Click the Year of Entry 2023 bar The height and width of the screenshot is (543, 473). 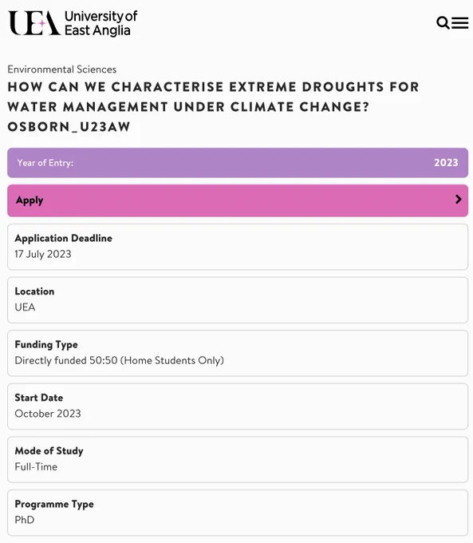click(x=238, y=163)
